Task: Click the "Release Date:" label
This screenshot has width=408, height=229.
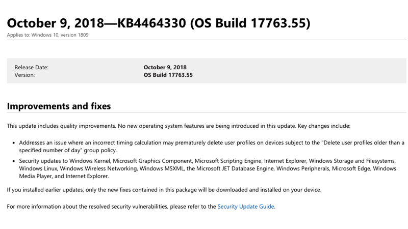Action: [31, 67]
